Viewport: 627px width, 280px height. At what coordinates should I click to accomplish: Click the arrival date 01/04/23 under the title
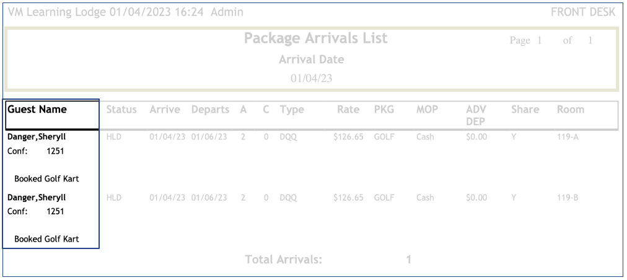pyautogui.click(x=312, y=78)
